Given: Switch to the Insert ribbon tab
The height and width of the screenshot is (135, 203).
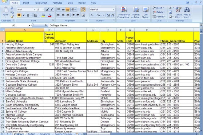Looking at the screenshot, I should coord(26,3).
